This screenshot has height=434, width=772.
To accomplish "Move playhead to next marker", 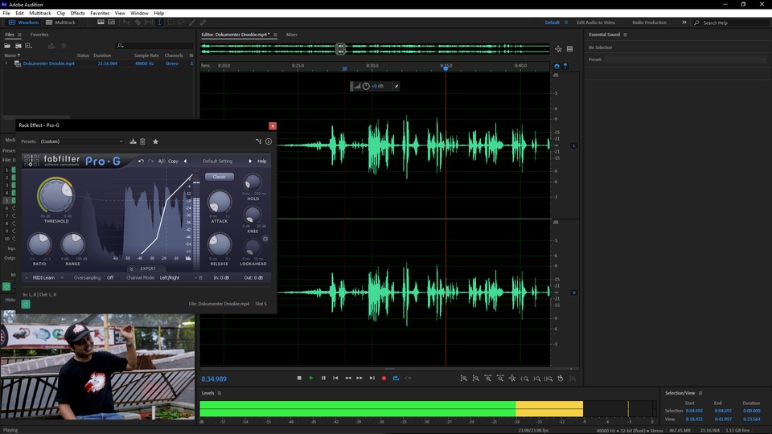I will [x=372, y=378].
